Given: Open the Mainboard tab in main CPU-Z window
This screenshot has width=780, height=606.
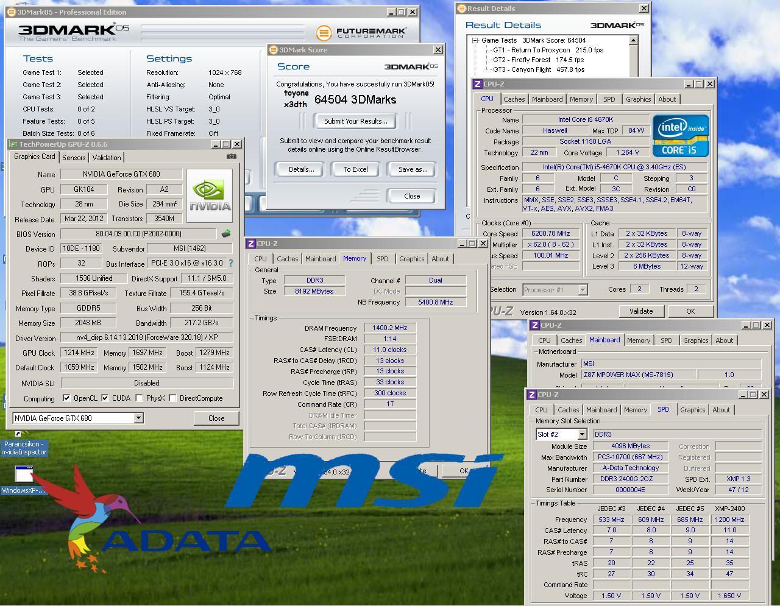Looking at the screenshot, I should tap(547, 99).
